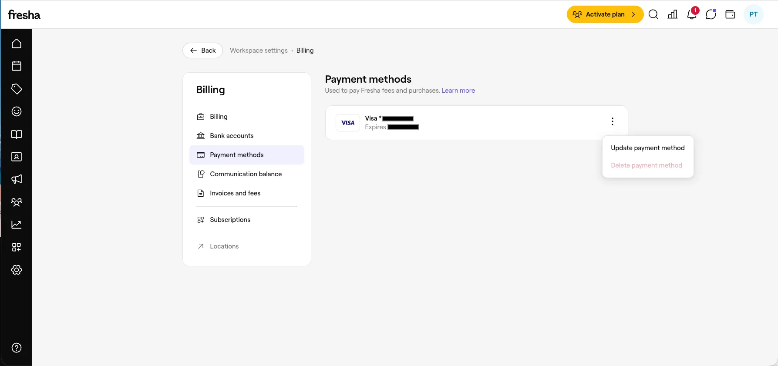
Task: Click the Activate plan button
Action: (x=605, y=14)
